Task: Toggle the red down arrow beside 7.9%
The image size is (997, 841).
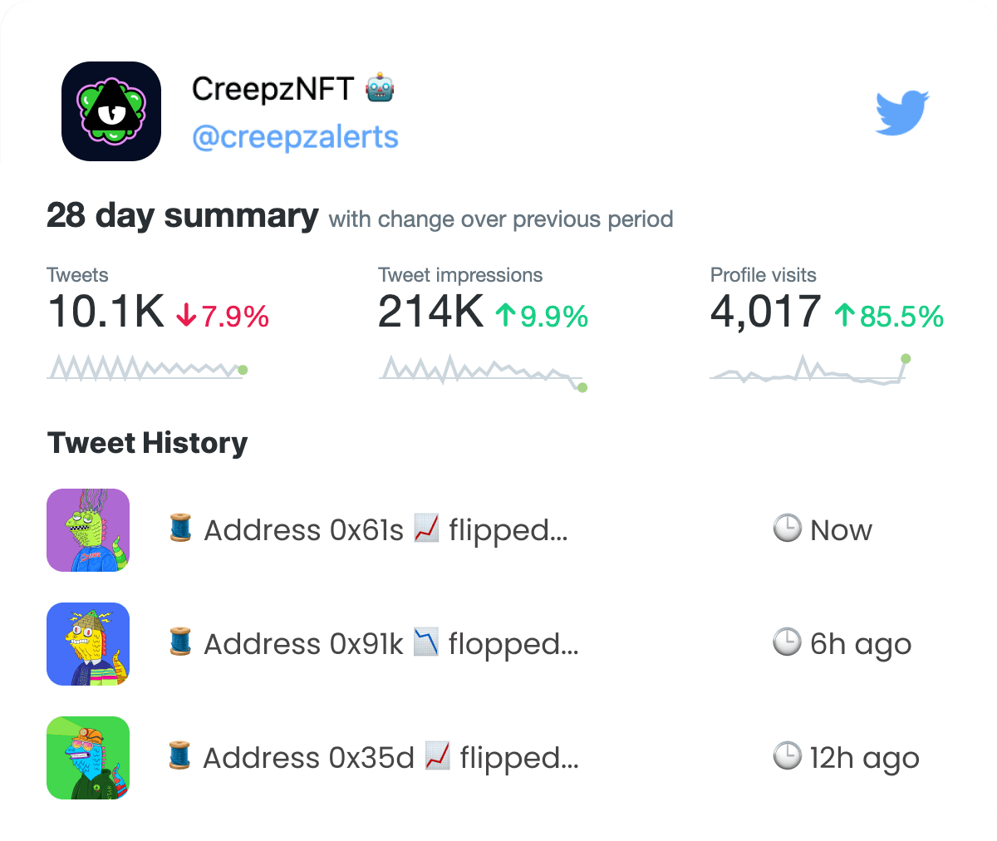Action: (x=186, y=314)
